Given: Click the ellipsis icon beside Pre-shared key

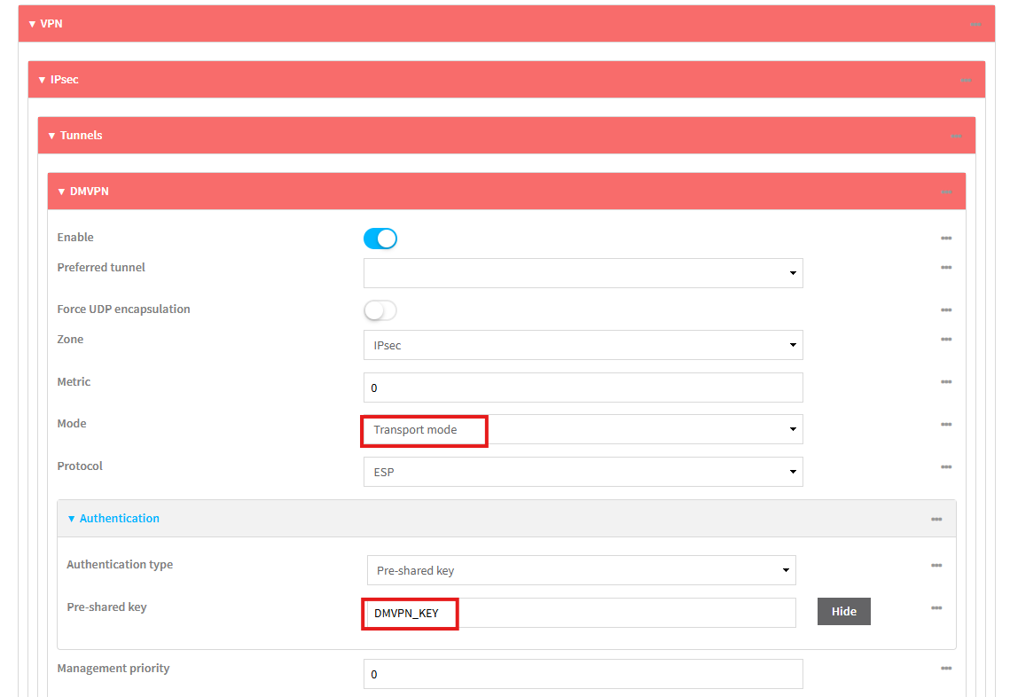Looking at the screenshot, I should 936,608.
